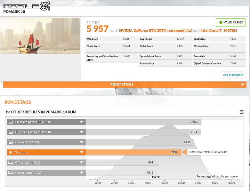The height and width of the screenshot is (191, 250).
Task: Click the Apps Score value 12 042
Action: pos(180,39)
